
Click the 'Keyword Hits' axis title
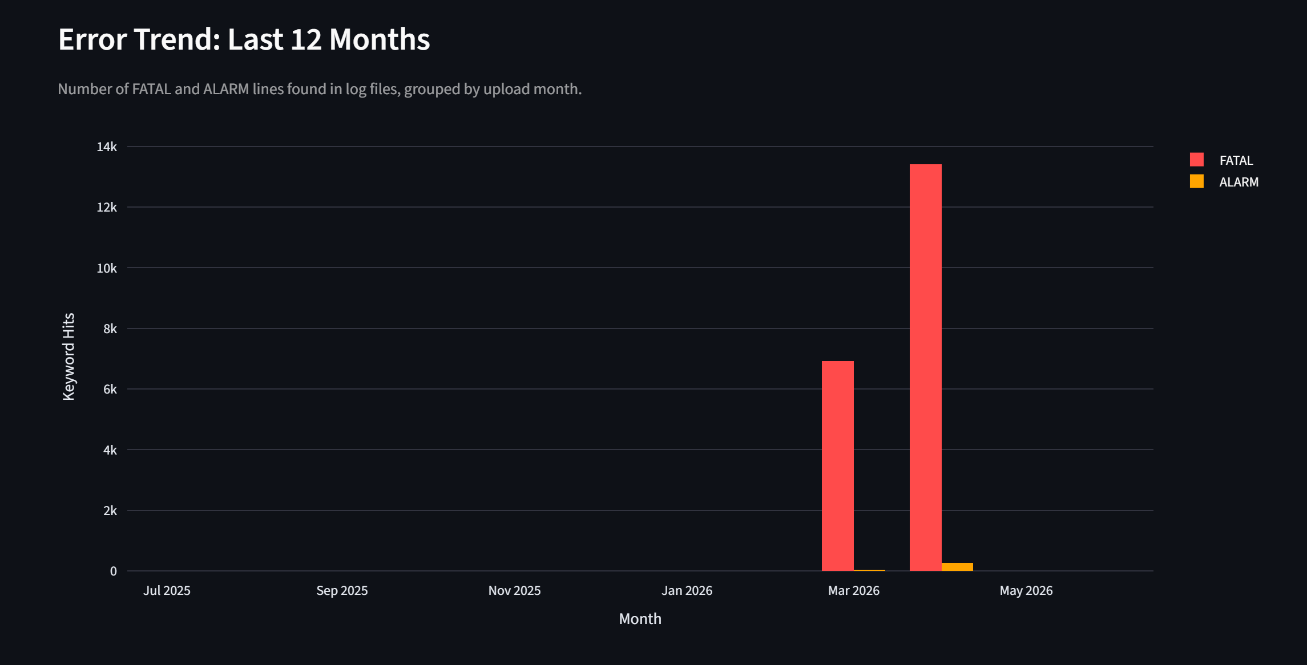pos(68,357)
